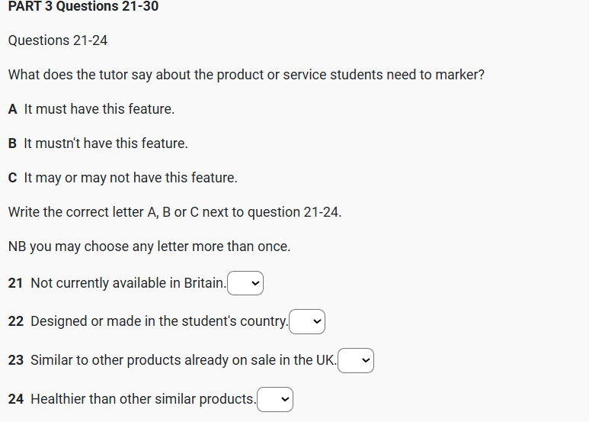Select option C 'It may or may not' line
This screenshot has width=589, height=422.
(130, 178)
